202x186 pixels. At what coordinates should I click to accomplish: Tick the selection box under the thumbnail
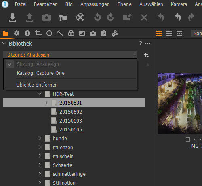(x=188, y=139)
